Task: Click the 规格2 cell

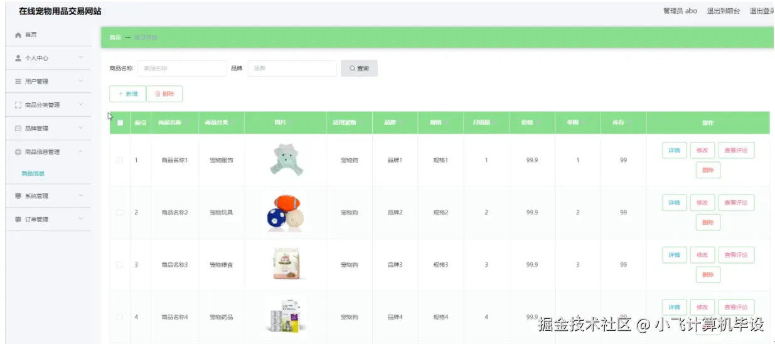Action: 441,213
